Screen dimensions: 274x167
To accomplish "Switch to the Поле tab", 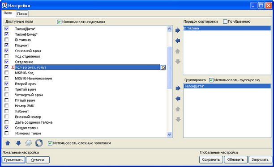I will (8, 13).
